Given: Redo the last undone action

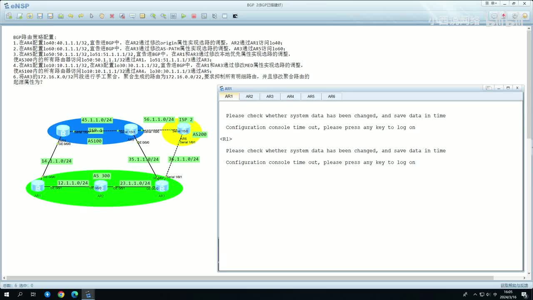Looking at the screenshot, I should (x=81, y=16).
